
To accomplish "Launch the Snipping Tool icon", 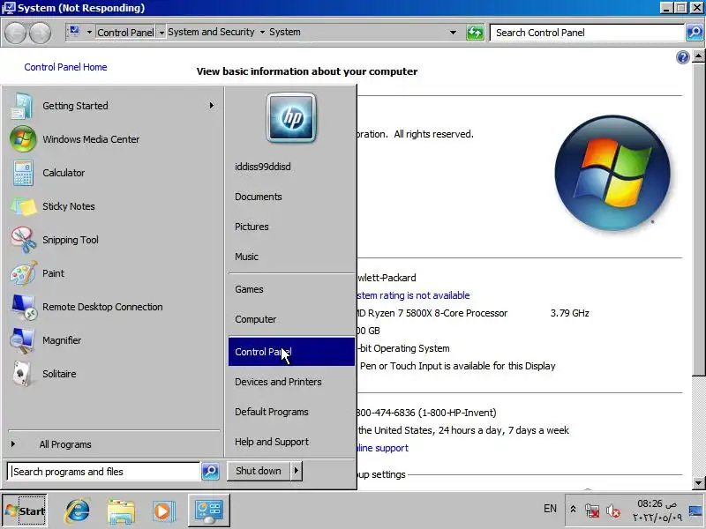I will [24, 240].
